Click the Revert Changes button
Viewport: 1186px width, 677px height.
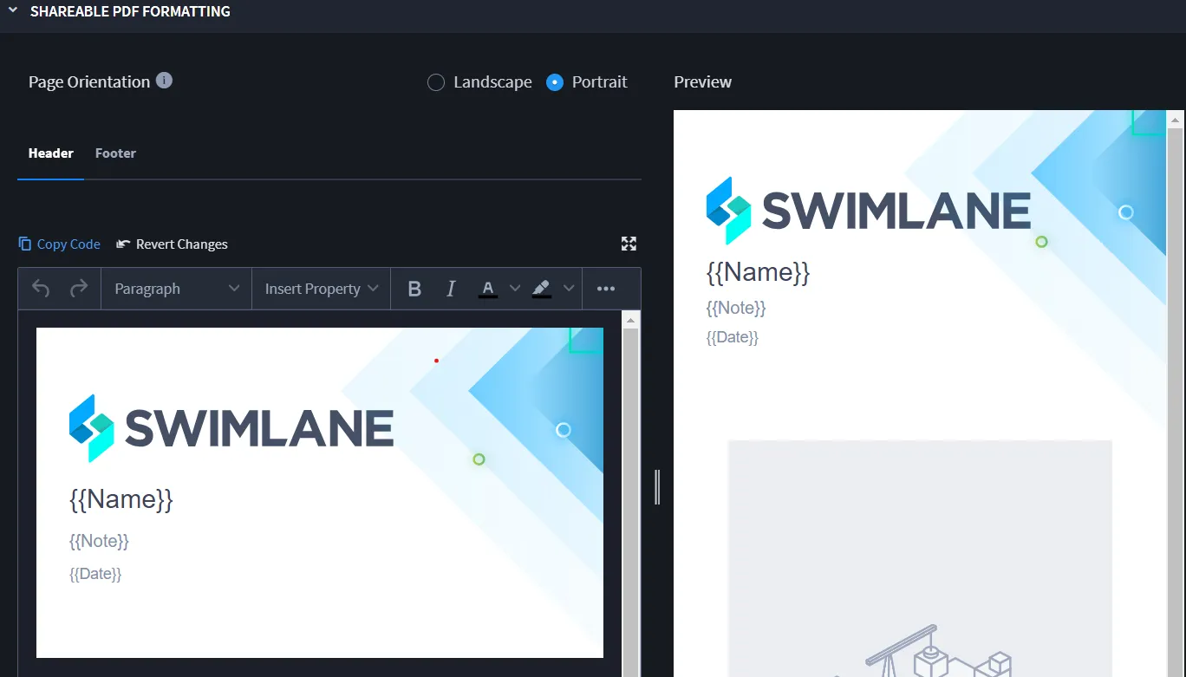point(172,244)
